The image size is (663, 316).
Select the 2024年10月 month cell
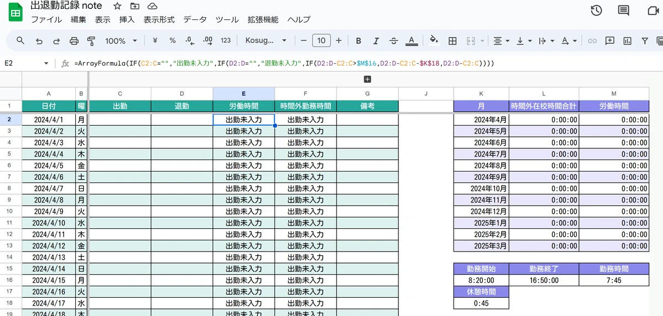481,188
